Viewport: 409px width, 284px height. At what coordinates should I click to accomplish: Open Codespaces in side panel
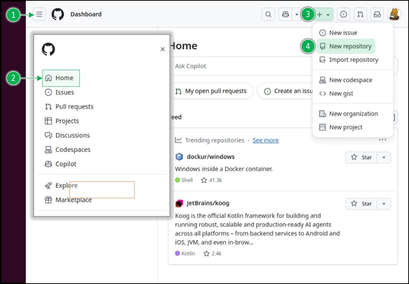tap(67, 150)
